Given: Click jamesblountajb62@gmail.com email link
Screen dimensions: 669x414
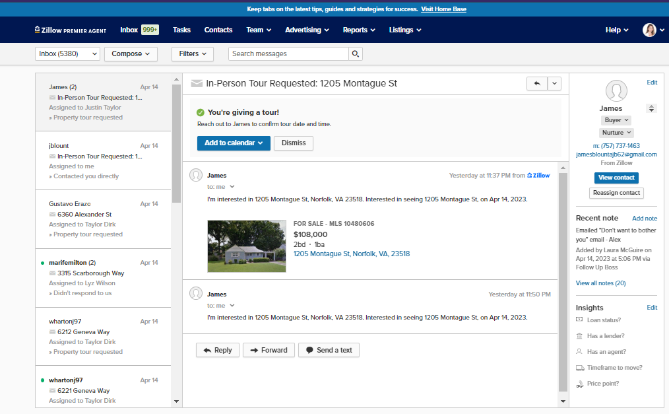Looking at the screenshot, I should coord(616,155).
